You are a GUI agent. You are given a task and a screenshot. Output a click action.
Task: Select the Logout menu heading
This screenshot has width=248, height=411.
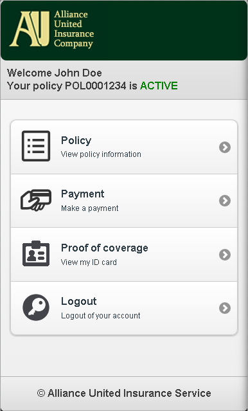(79, 302)
